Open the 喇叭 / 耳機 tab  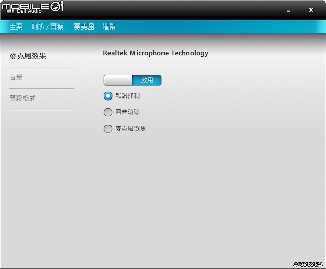coord(47,27)
